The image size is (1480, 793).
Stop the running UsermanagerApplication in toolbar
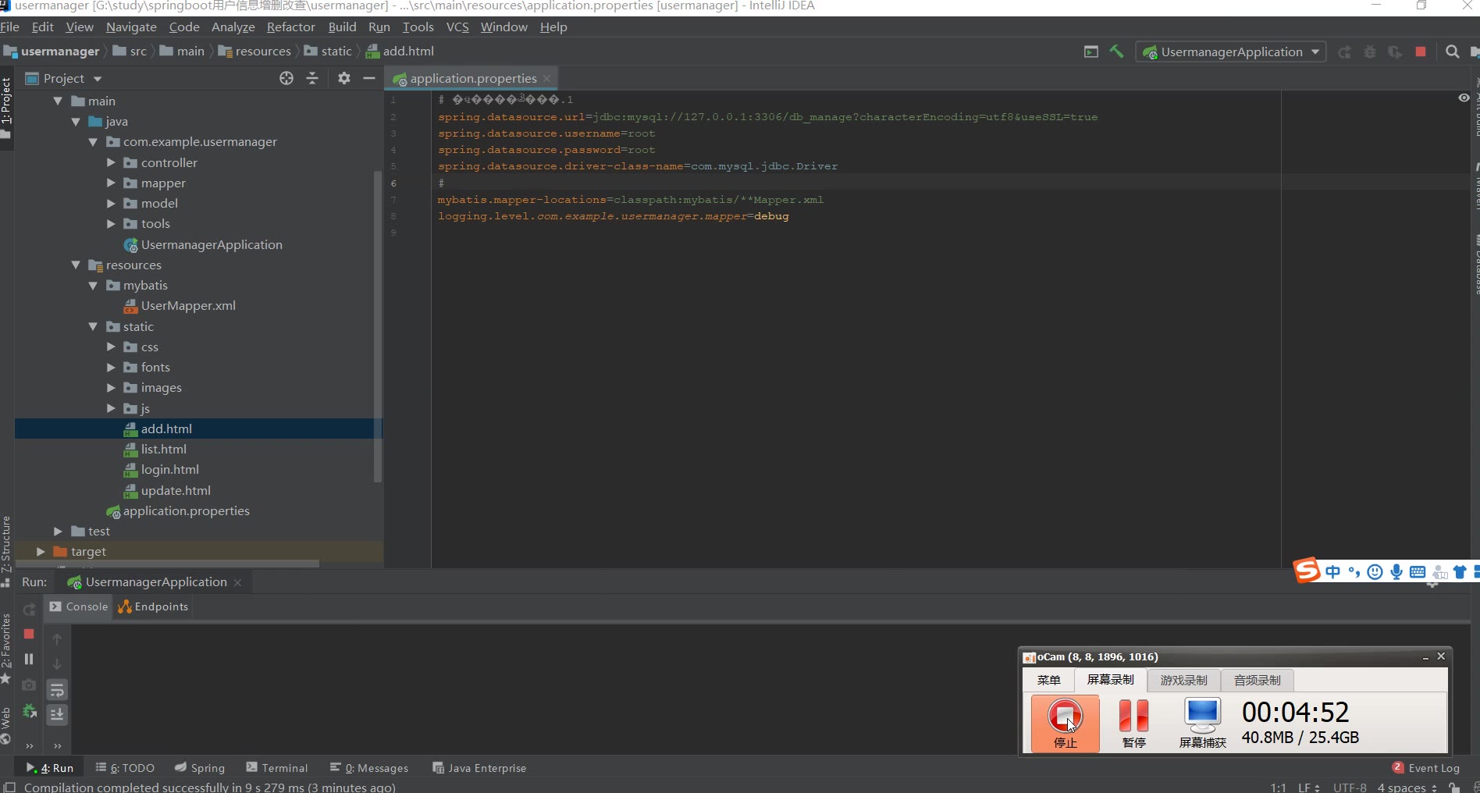tap(1421, 52)
